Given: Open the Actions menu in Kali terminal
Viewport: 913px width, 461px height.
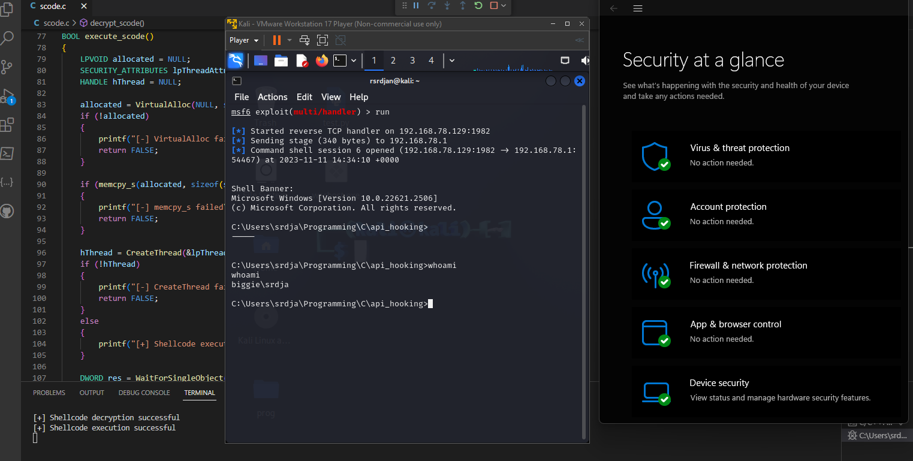Looking at the screenshot, I should click(273, 97).
